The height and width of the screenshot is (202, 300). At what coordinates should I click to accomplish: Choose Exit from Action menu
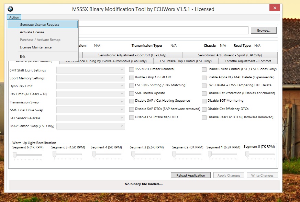pos(43,56)
